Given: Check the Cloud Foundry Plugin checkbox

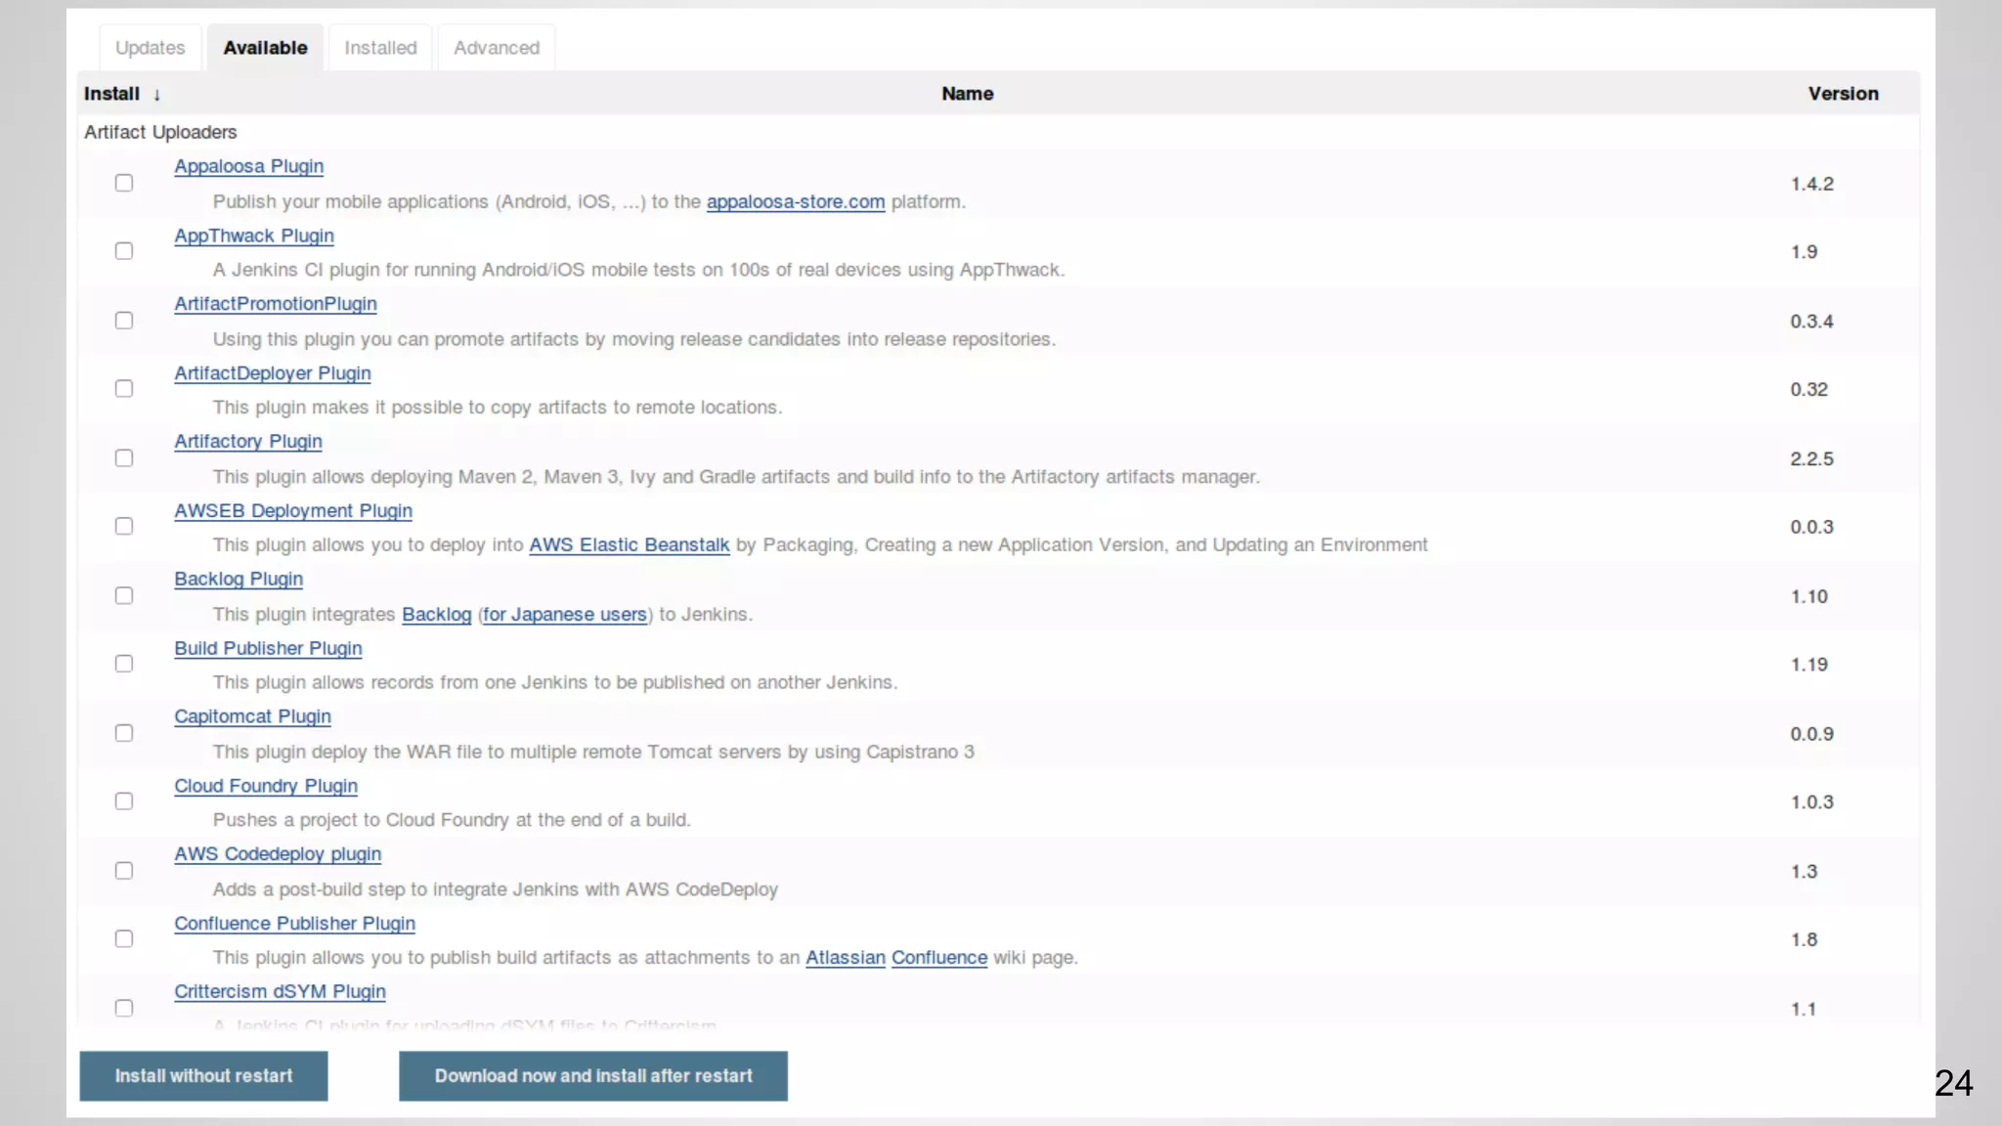Looking at the screenshot, I should pos(124,801).
